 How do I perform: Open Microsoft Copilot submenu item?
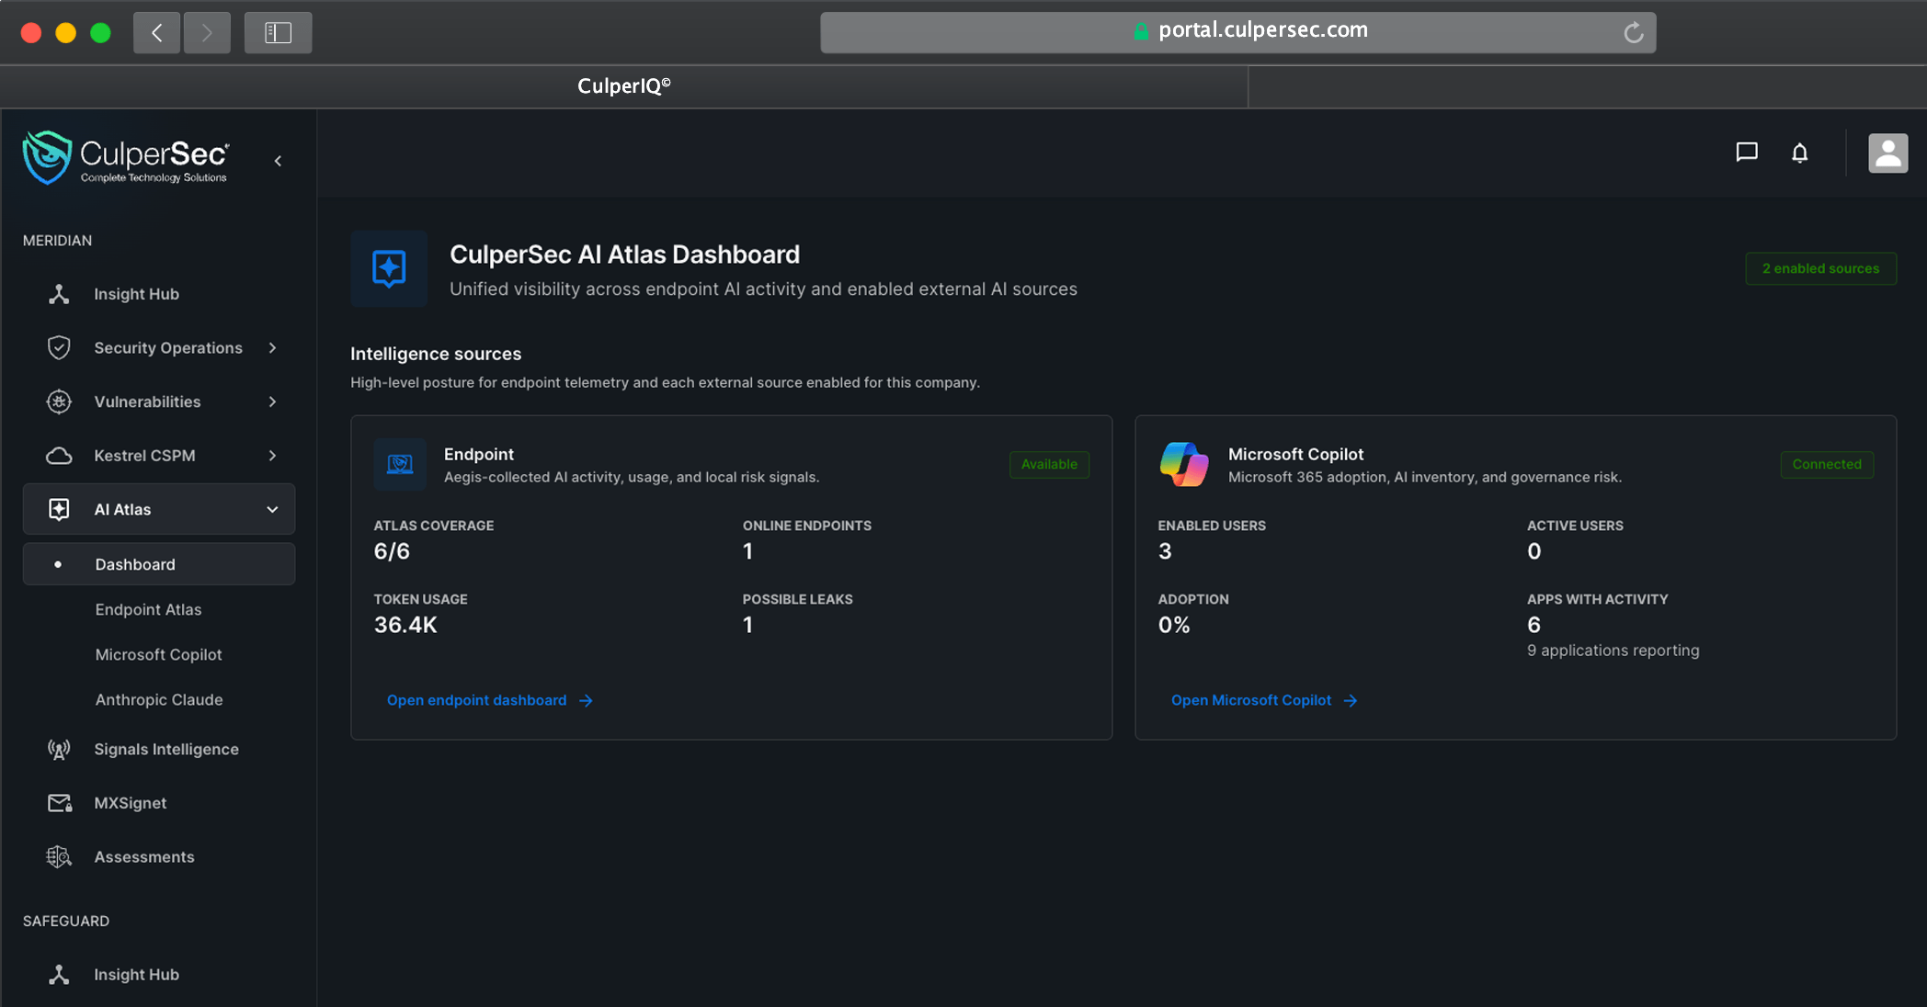pos(158,654)
